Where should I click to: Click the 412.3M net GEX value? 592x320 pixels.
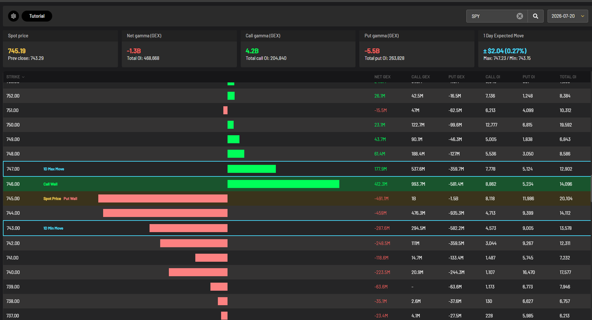pos(381,184)
